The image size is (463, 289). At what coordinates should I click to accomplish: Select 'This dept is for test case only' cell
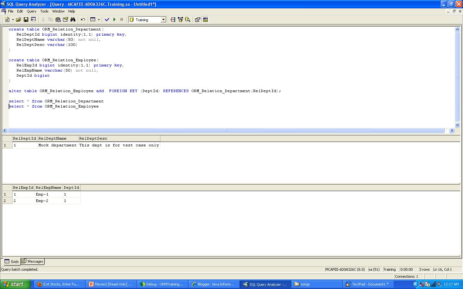pos(119,145)
